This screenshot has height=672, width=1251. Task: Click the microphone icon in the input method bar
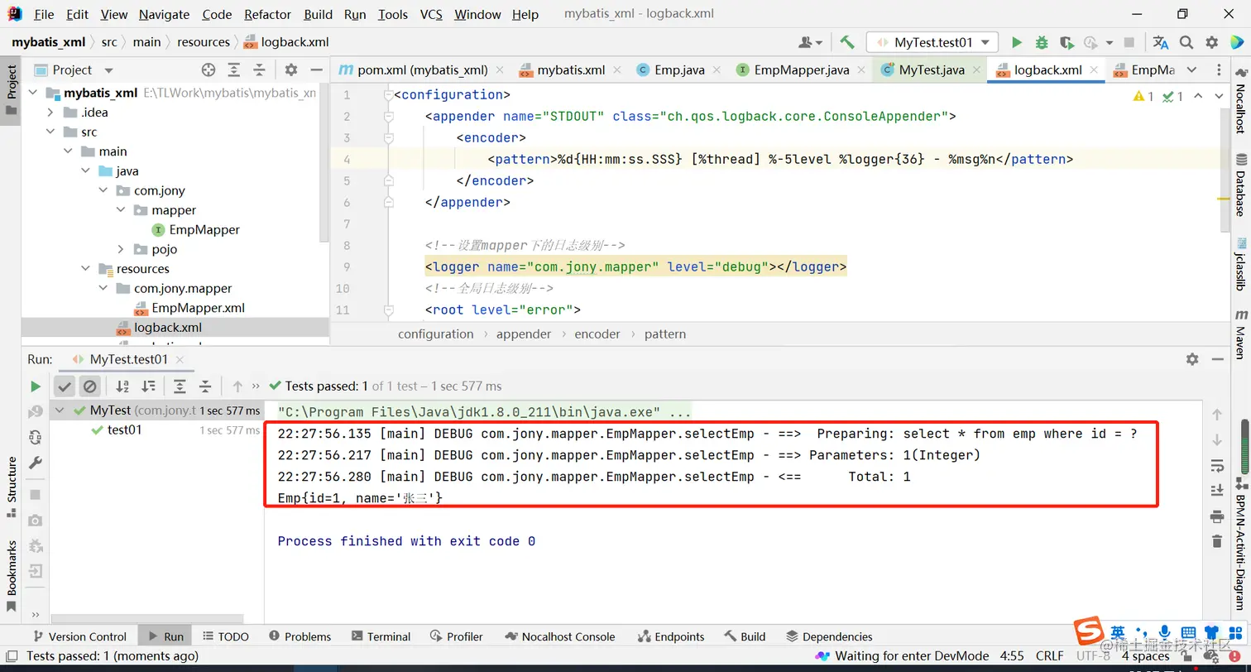pos(1164,631)
